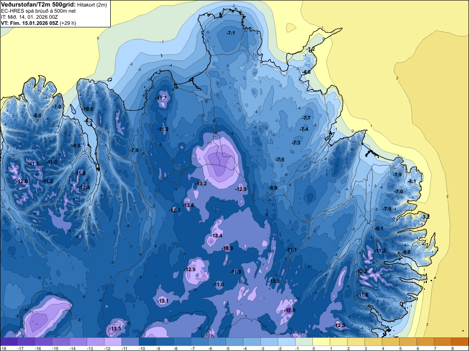Screen dimensions: 469x351
Task: Click the -13.3 temperature value
Action: pyautogui.click(x=115, y=328)
